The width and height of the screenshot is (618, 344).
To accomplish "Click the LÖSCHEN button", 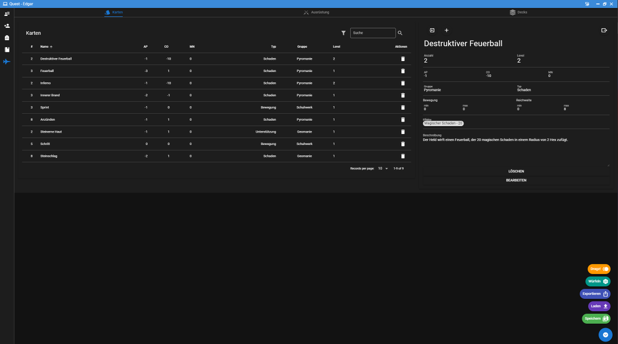I will click(x=516, y=171).
